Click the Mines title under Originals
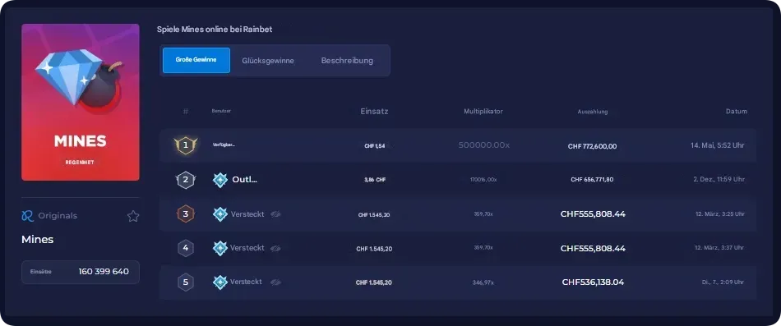 pos(37,240)
